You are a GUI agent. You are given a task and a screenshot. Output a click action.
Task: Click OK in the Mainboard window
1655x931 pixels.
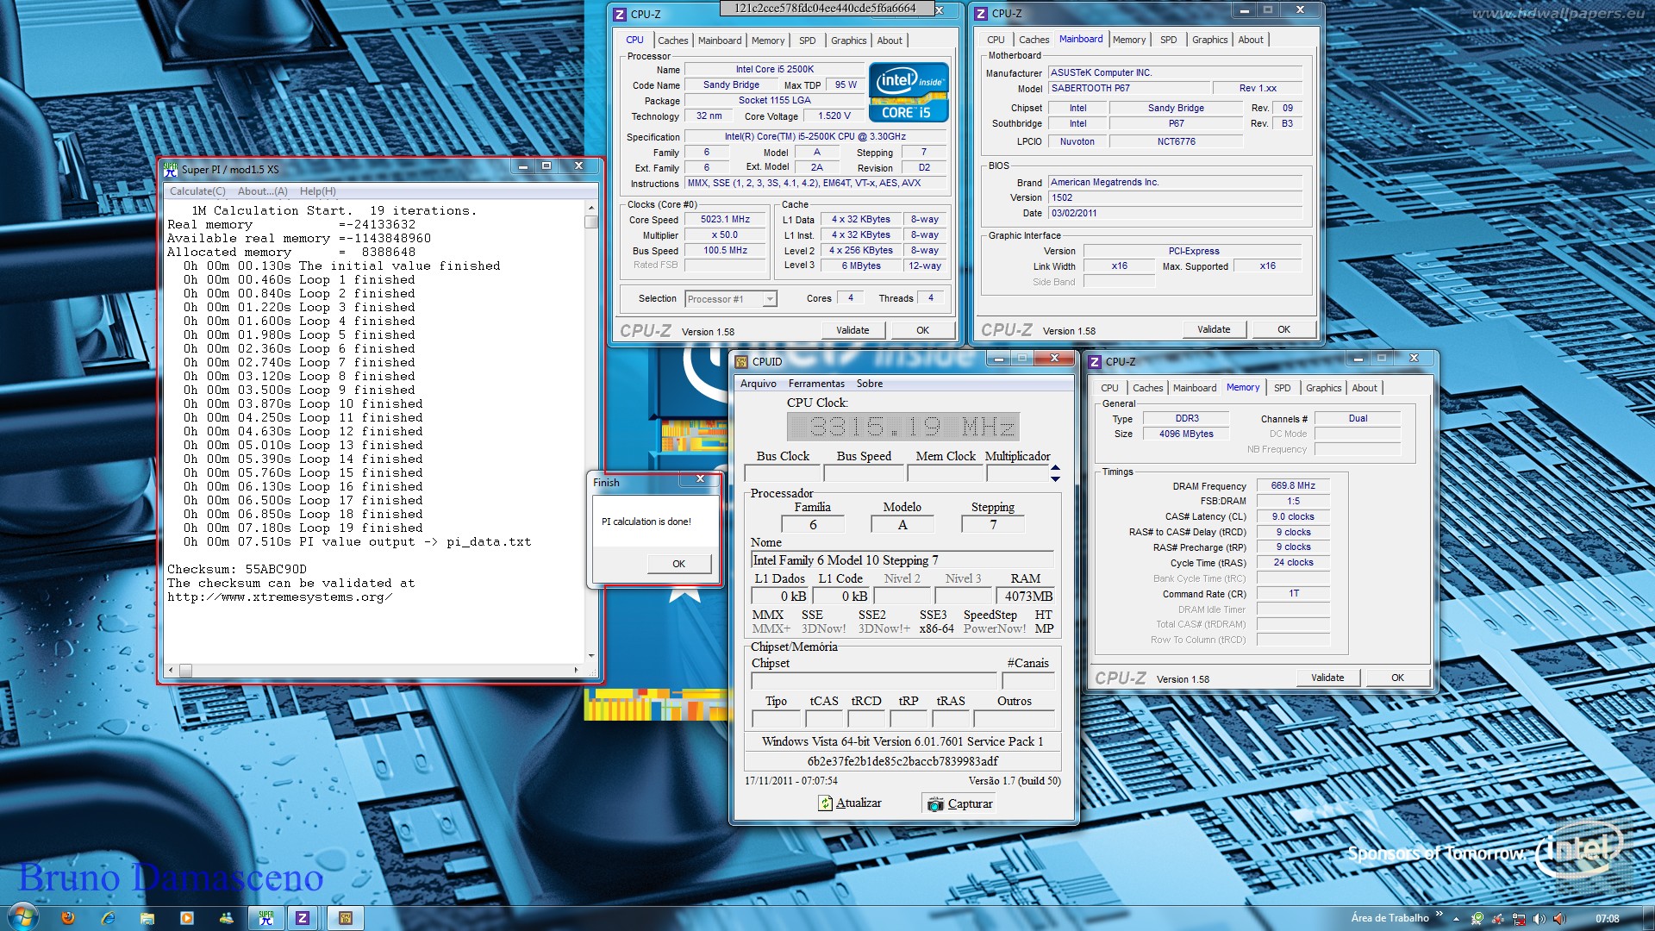pos(1284,329)
